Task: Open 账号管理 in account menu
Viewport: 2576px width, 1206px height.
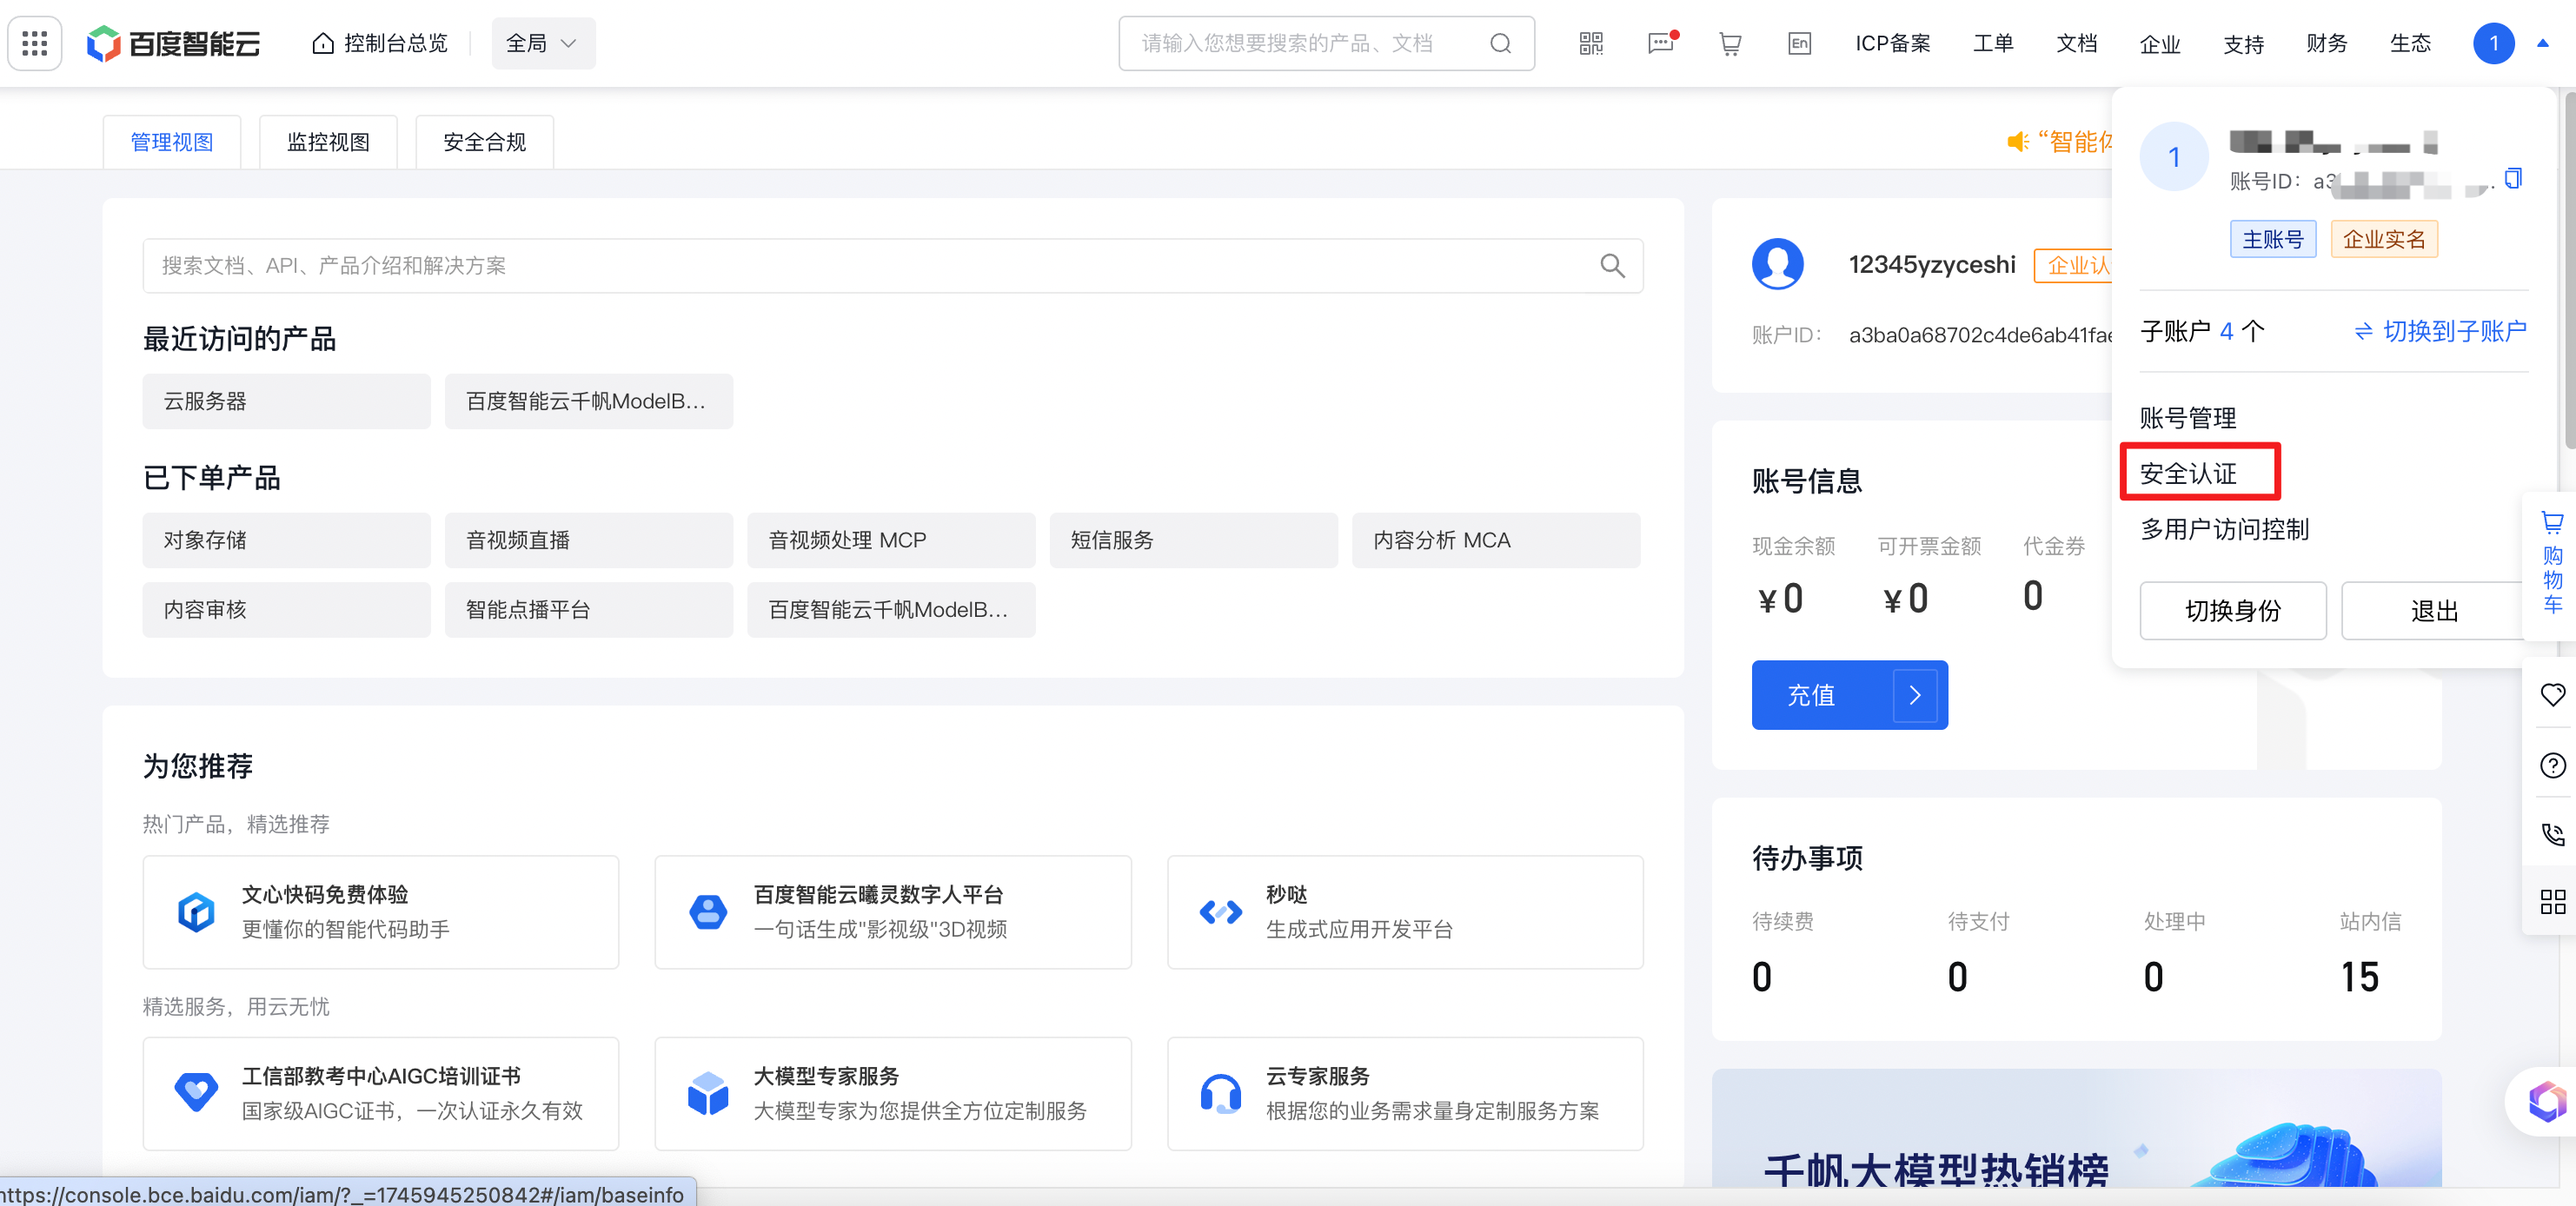Action: pyautogui.click(x=2188, y=418)
